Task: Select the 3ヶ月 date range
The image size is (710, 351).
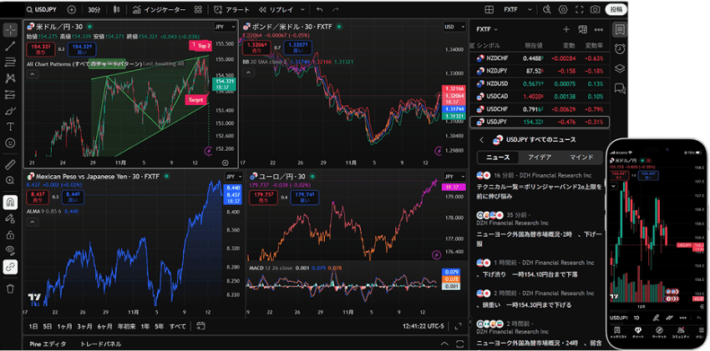Action: pyautogui.click(x=84, y=326)
